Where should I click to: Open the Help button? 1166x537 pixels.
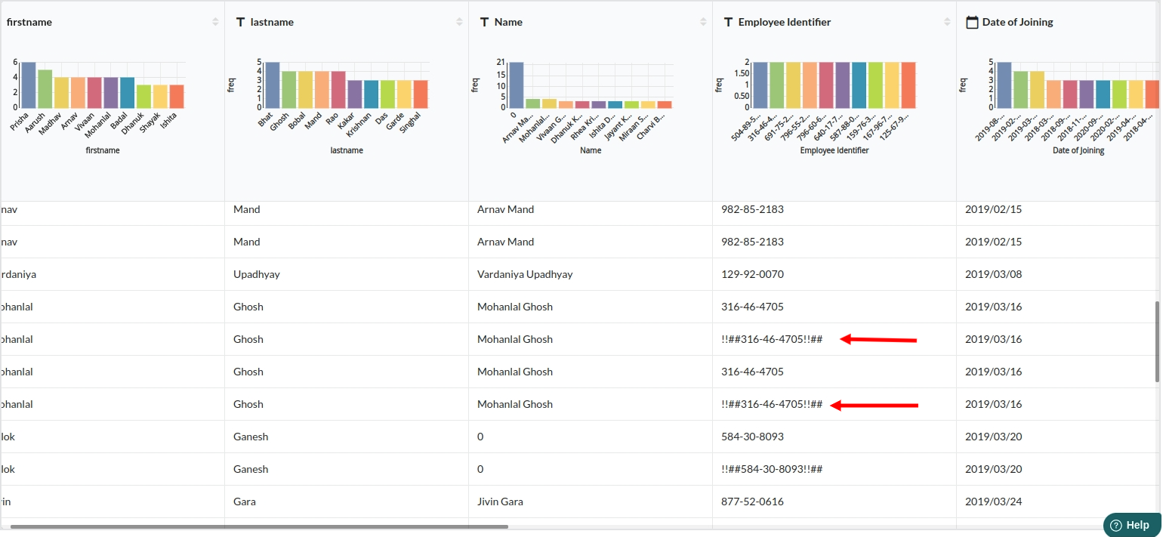[1131, 525]
